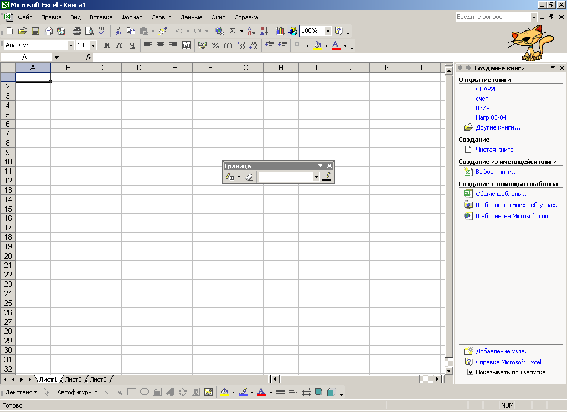Print the workbook using printer icon

[x=76, y=31]
